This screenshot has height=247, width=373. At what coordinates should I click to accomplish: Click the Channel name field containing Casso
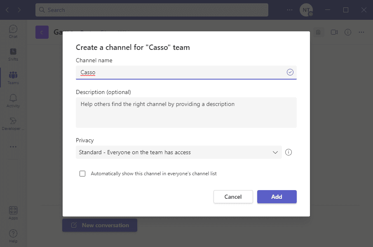186,72
